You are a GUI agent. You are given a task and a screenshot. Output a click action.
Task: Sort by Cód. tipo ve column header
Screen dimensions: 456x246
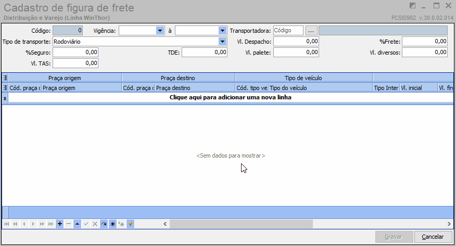click(252, 88)
